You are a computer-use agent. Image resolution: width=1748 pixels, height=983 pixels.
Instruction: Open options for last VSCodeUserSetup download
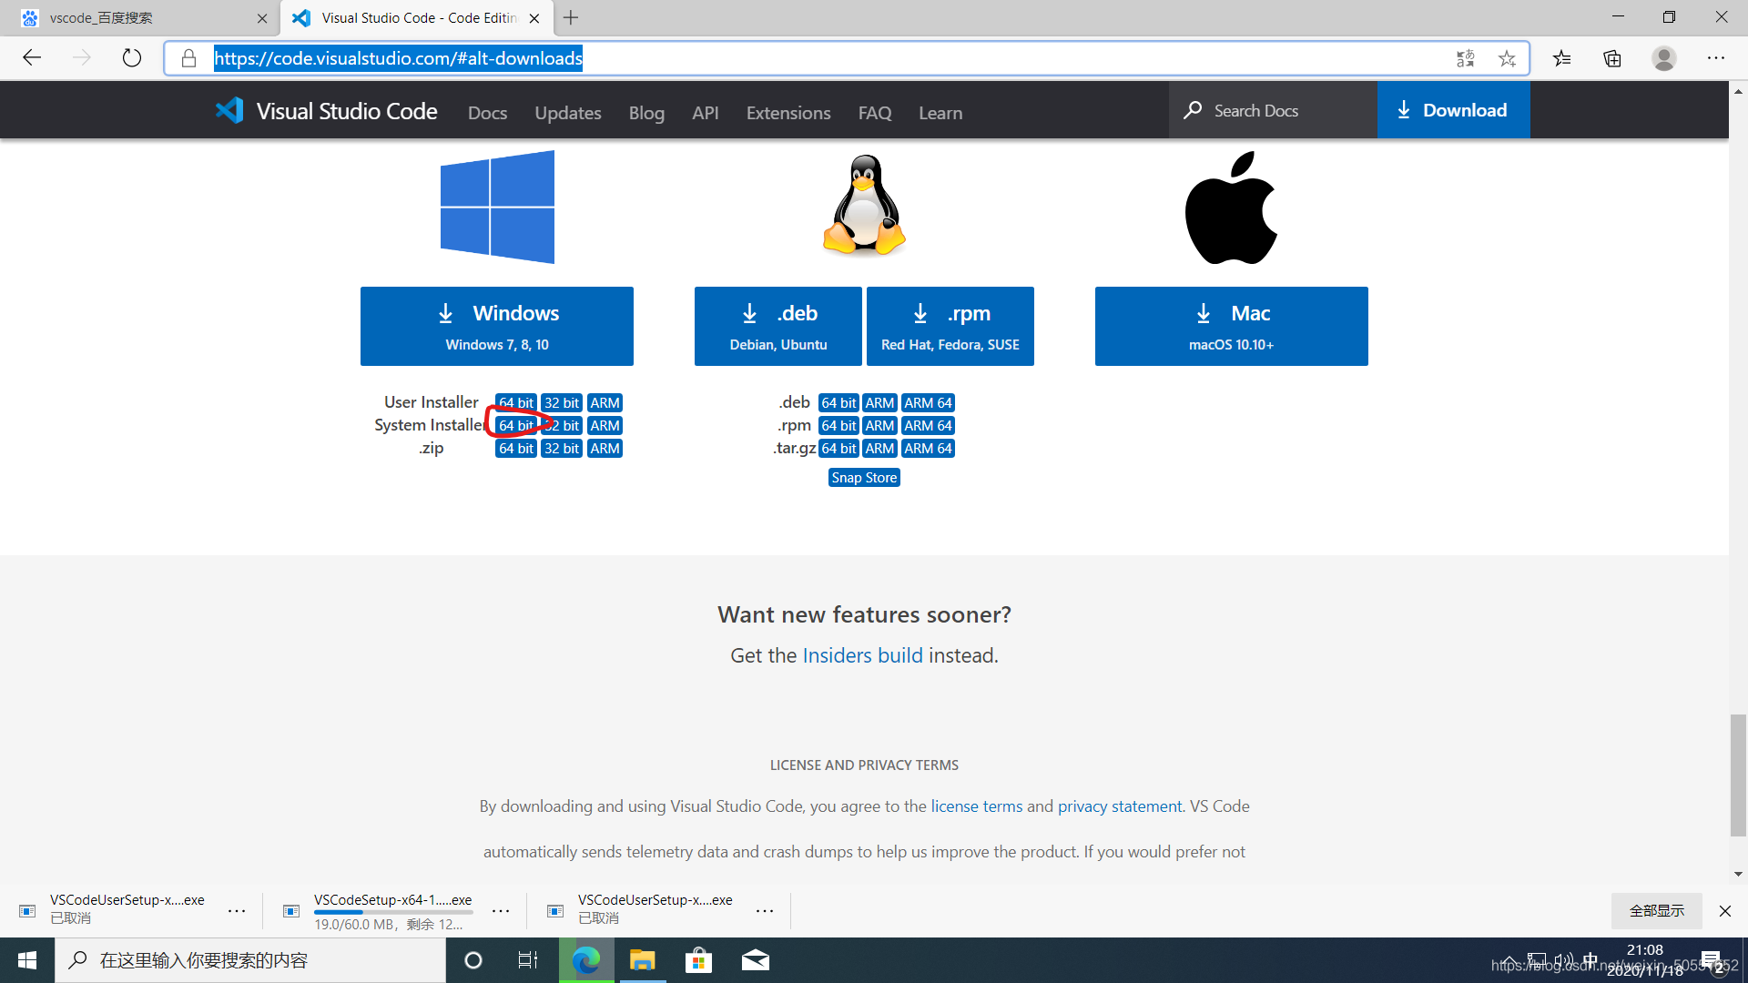pos(765,910)
